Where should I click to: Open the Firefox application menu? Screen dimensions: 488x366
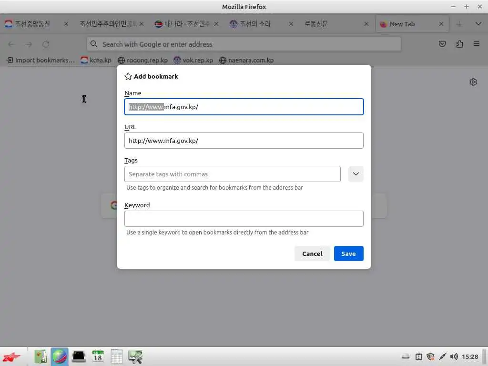tap(477, 44)
